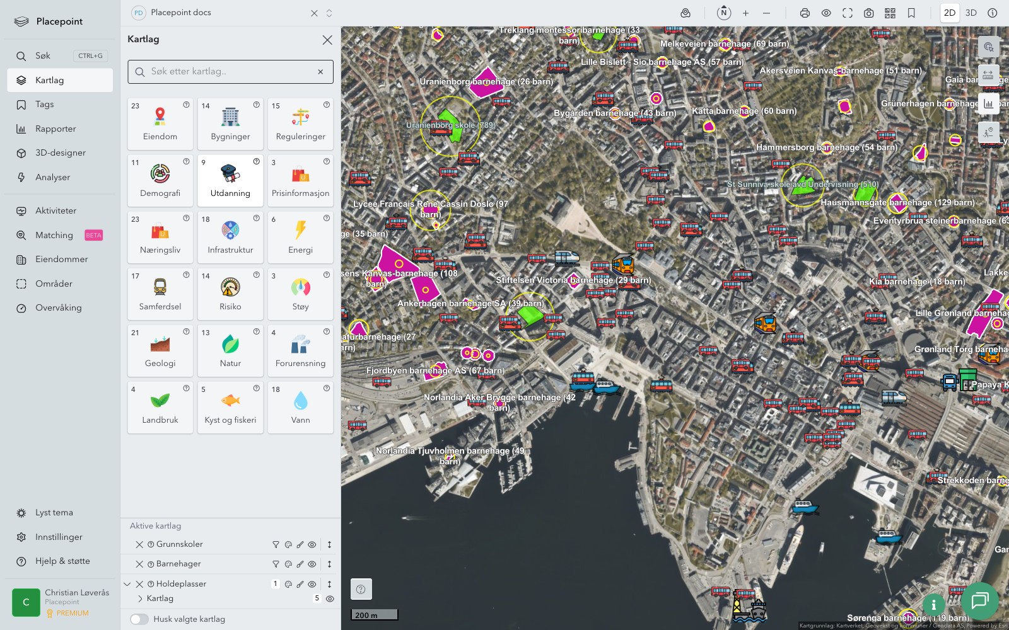Open color palette for Barnehager layer
Image resolution: width=1009 pixels, height=630 pixels.
click(x=288, y=564)
